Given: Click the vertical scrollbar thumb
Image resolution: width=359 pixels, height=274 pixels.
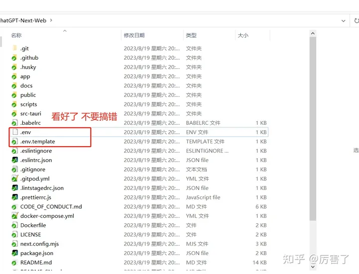Looking at the screenshot, I should tap(313, 129).
